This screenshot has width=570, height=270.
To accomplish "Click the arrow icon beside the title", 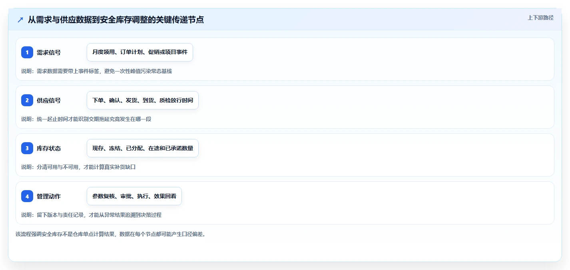I will (x=20, y=20).
